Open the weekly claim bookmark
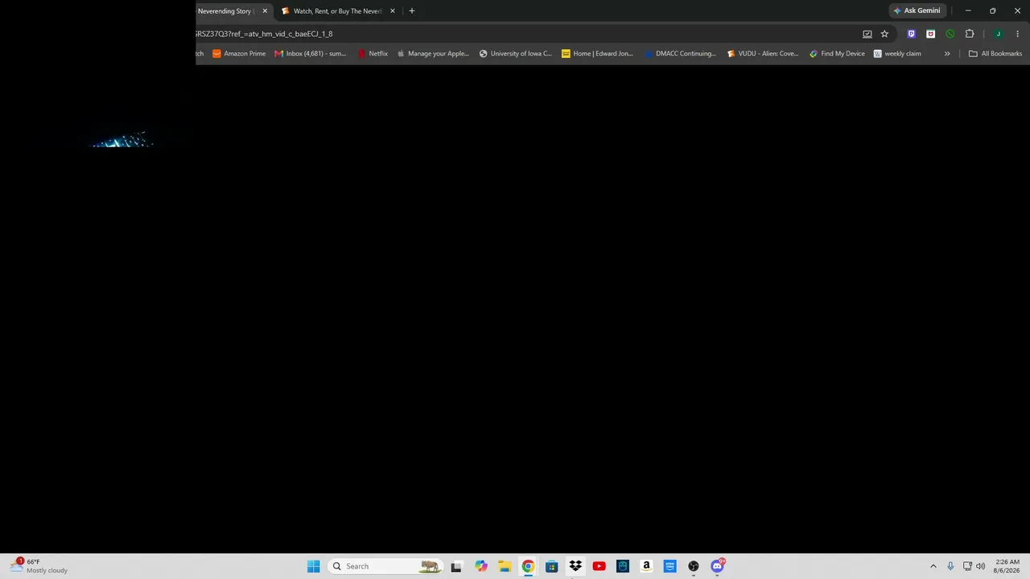Screen dimensions: 1030x579 coord(897,54)
